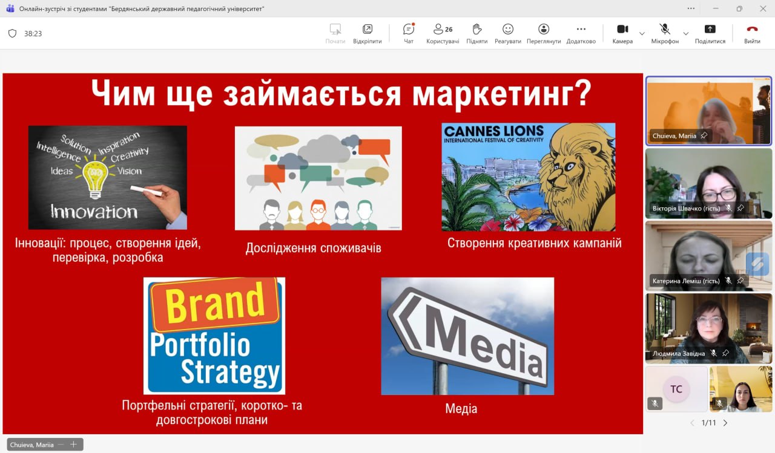Open the title bar three-dots menu
The width and height of the screenshot is (775, 453).
coord(691,8)
